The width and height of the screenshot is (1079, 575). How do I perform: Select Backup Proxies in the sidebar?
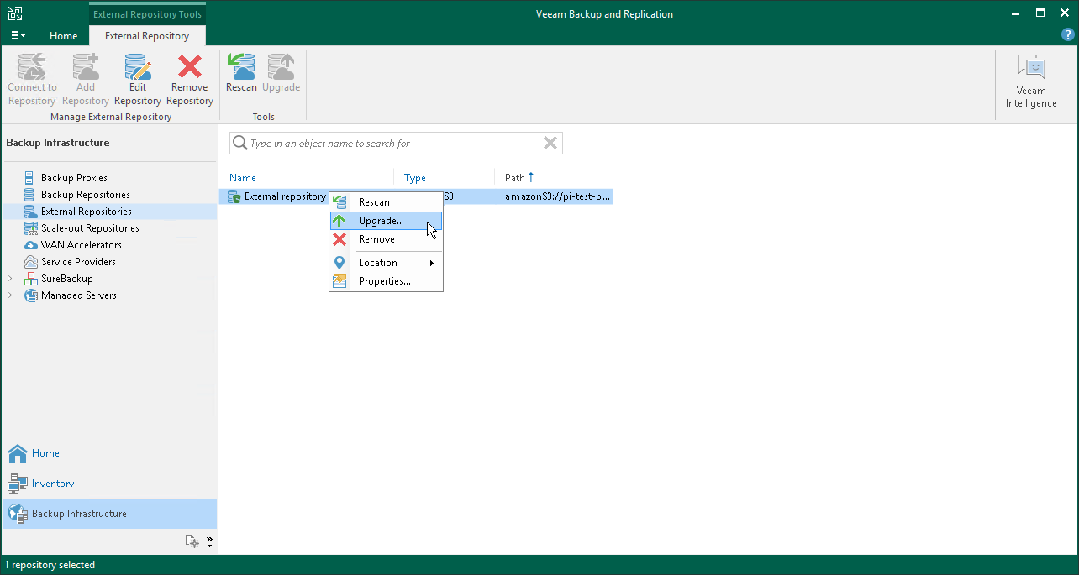click(x=76, y=177)
